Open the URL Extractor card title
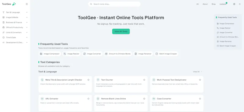The height and width of the screenshot is (112, 244). (52, 99)
